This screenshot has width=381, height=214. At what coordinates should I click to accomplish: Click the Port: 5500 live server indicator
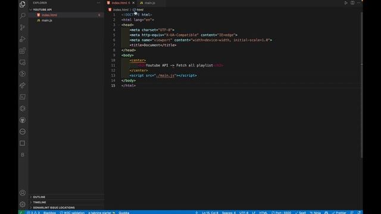coord(281,213)
